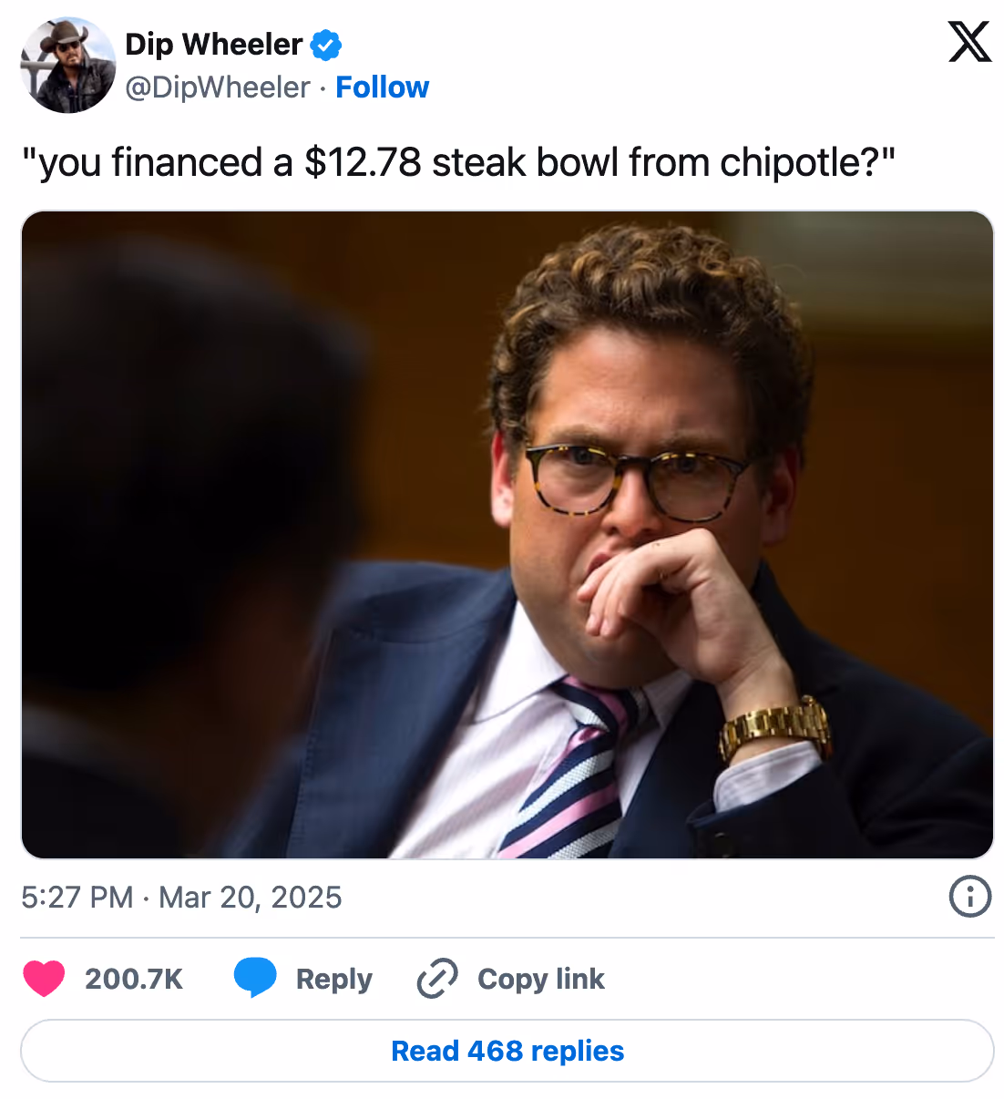This screenshot has height=1099, width=1004.
Task: Click the blue reply bubble icon
Action: [x=255, y=978]
